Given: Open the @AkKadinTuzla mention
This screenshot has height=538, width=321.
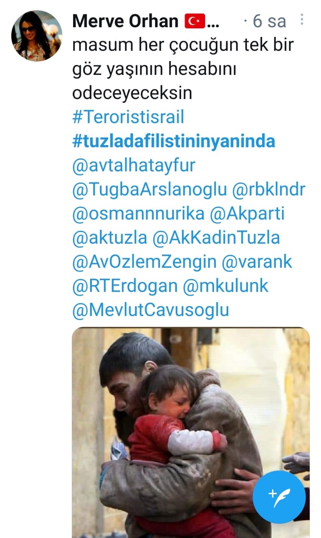Looking at the screenshot, I should click(216, 238).
